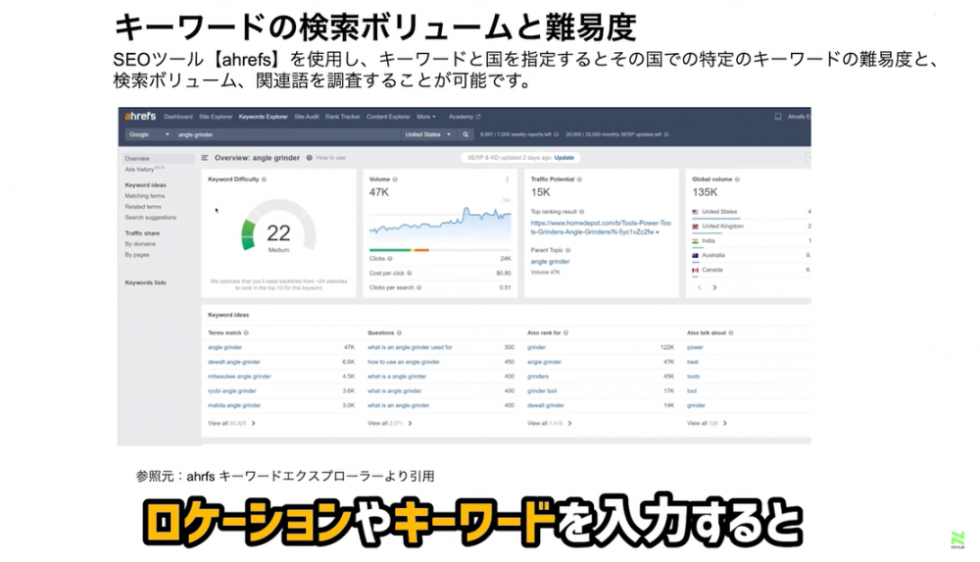Screen dimensions: 980x562
Task: Expand the More menu
Action: 426,117
